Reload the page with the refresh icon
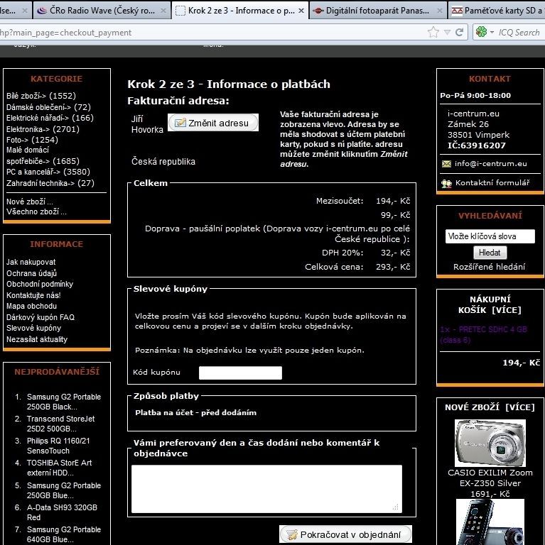Viewport: 545px width, 545px height. (460, 32)
